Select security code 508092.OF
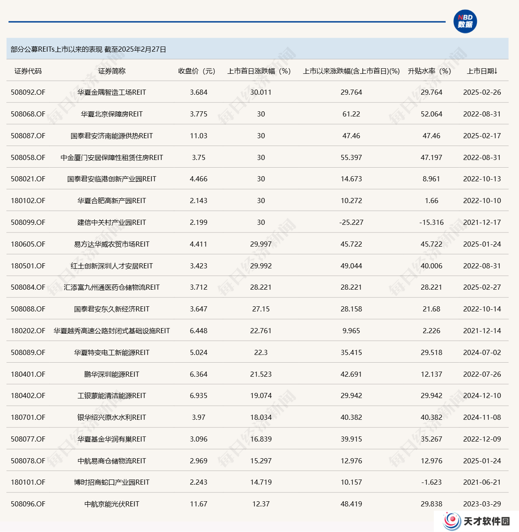The width and height of the screenshot is (519, 532). tap(28, 93)
